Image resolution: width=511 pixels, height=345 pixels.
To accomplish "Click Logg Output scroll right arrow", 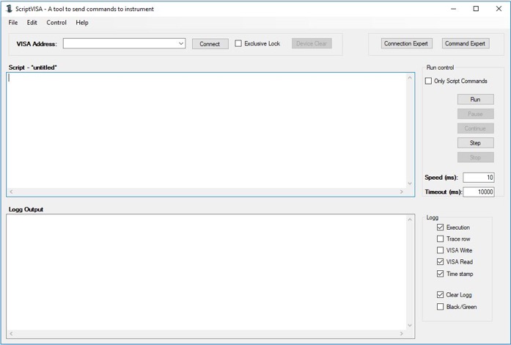I will [x=402, y=333].
